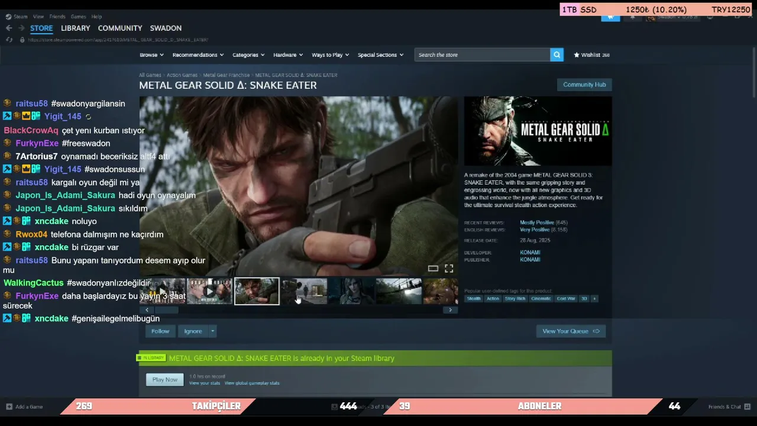Open the Ignore options dropdown arrow
The height and width of the screenshot is (426, 757).
(x=212, y=331)
